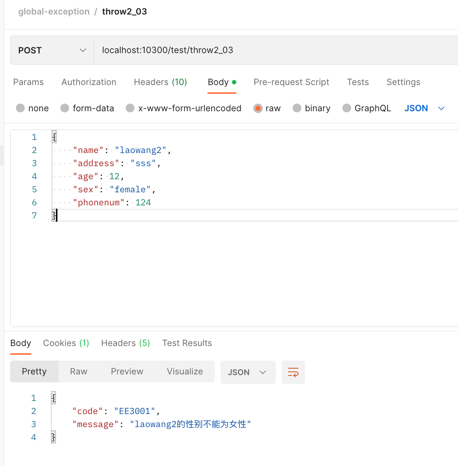Select GraphQL as the body type
This screenshot has width=458, height=466.
[x=347, y=108]
